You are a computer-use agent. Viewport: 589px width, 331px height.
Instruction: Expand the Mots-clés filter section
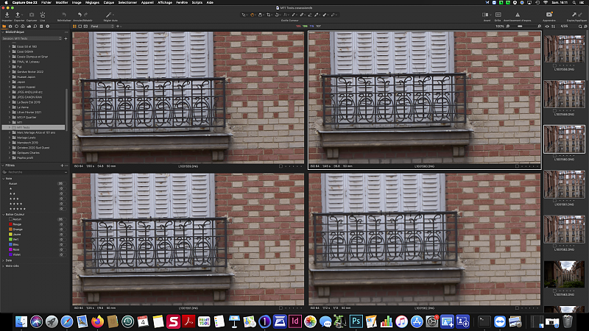(x=3, y=266)
